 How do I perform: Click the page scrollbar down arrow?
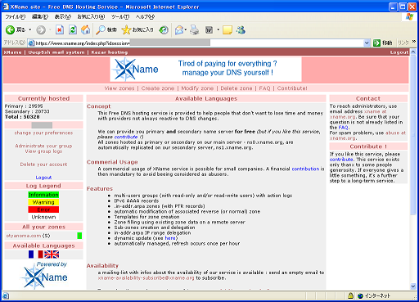point(413,286)
